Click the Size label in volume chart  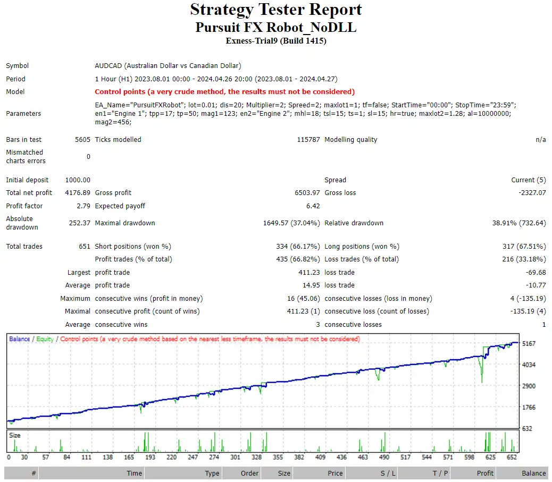(x=15, y=435)
